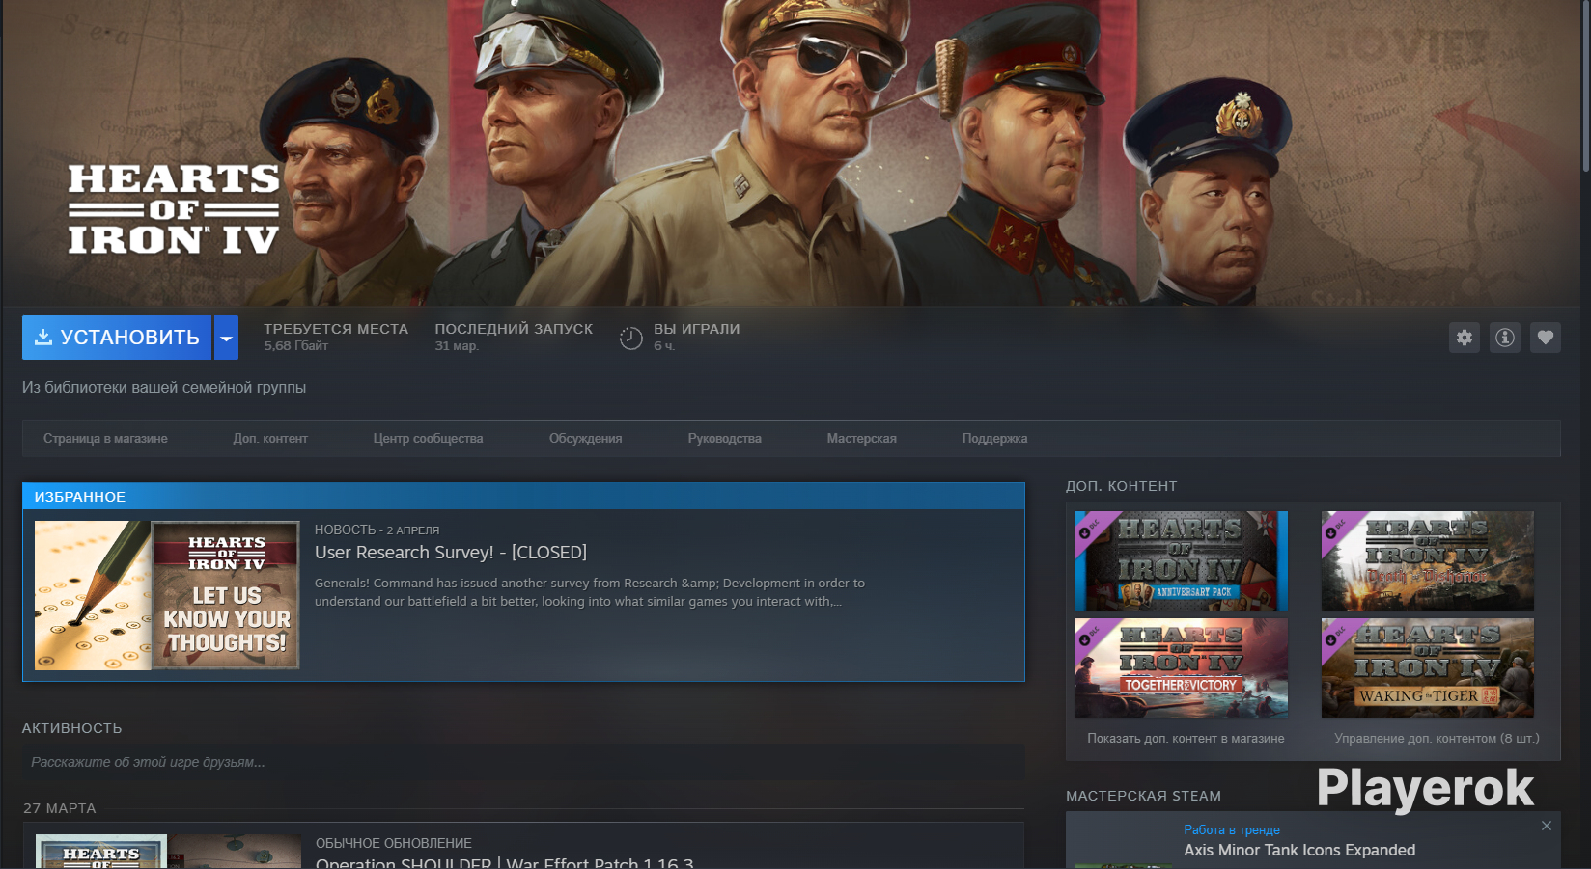Click the blue Установить install button

[x=117, y=338]
